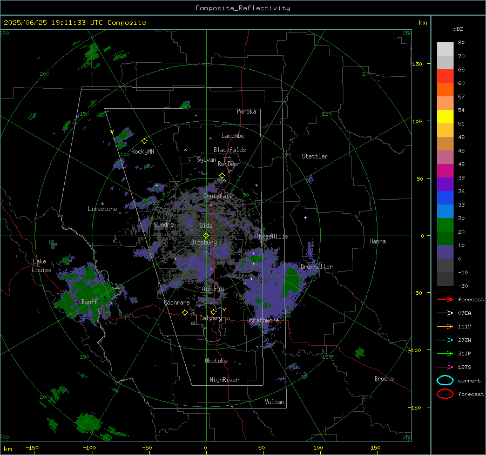This screenshot has width=486, height=455.
Task: Click the Lake Louise label
Action: [x=42, y=266]
